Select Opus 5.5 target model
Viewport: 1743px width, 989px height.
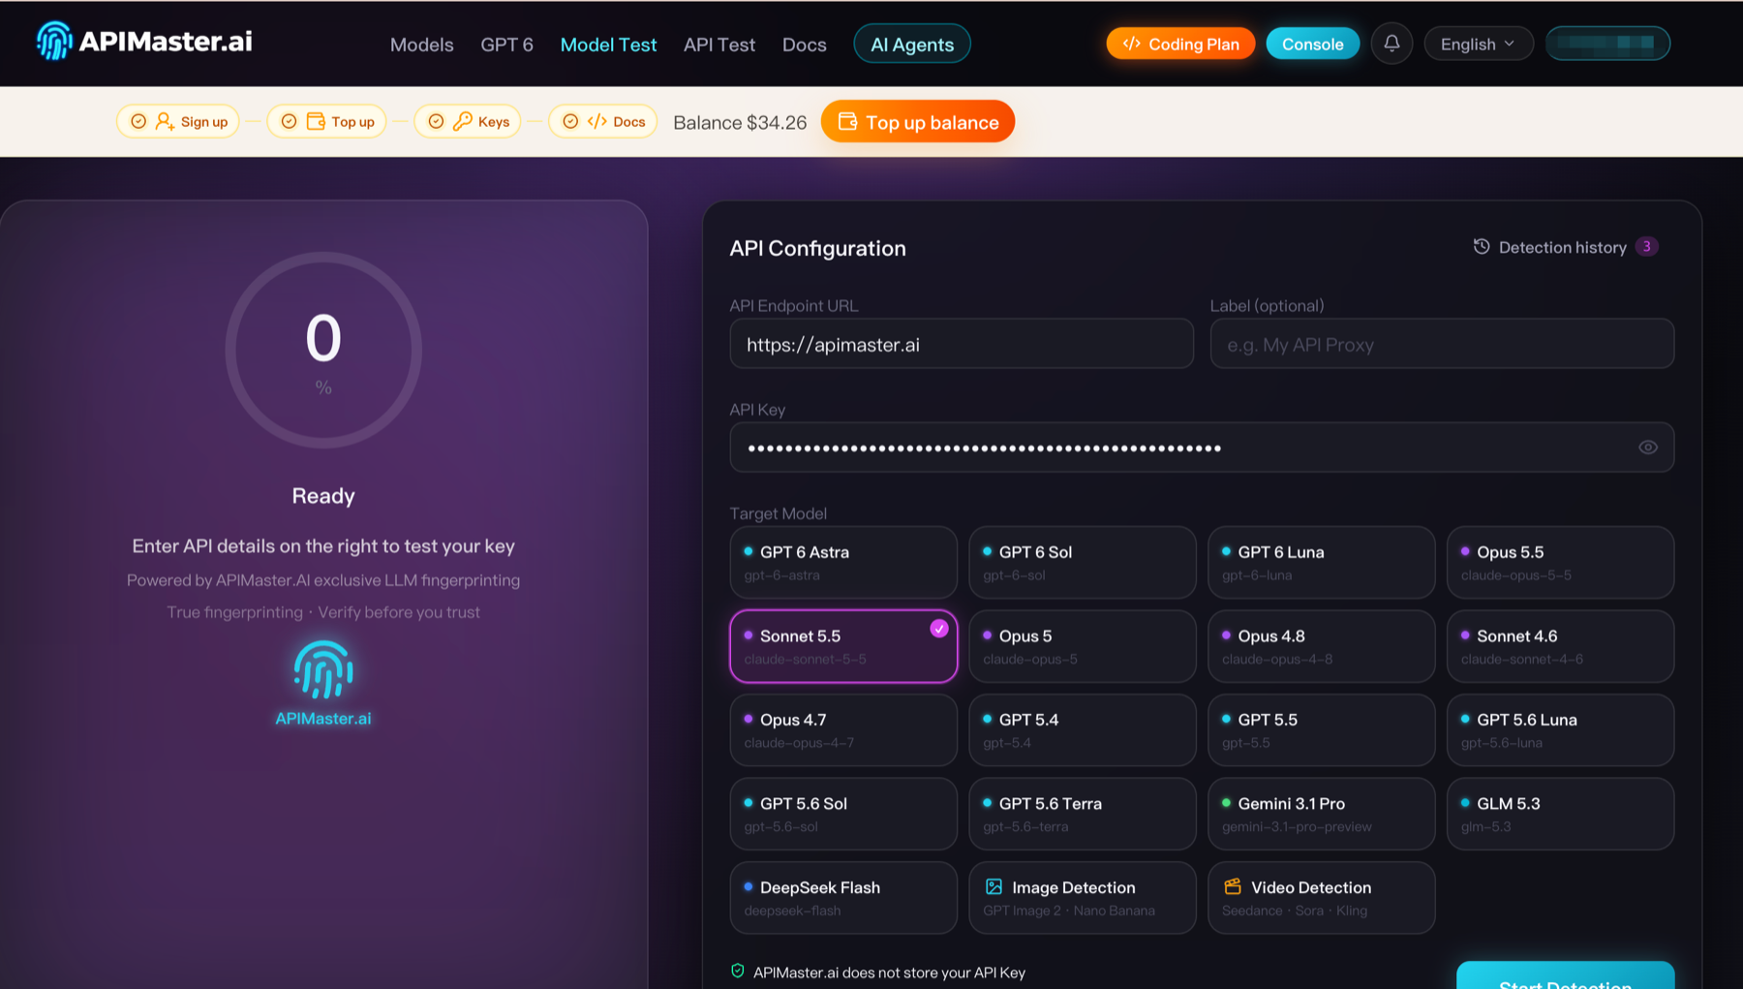point(1561,562)
